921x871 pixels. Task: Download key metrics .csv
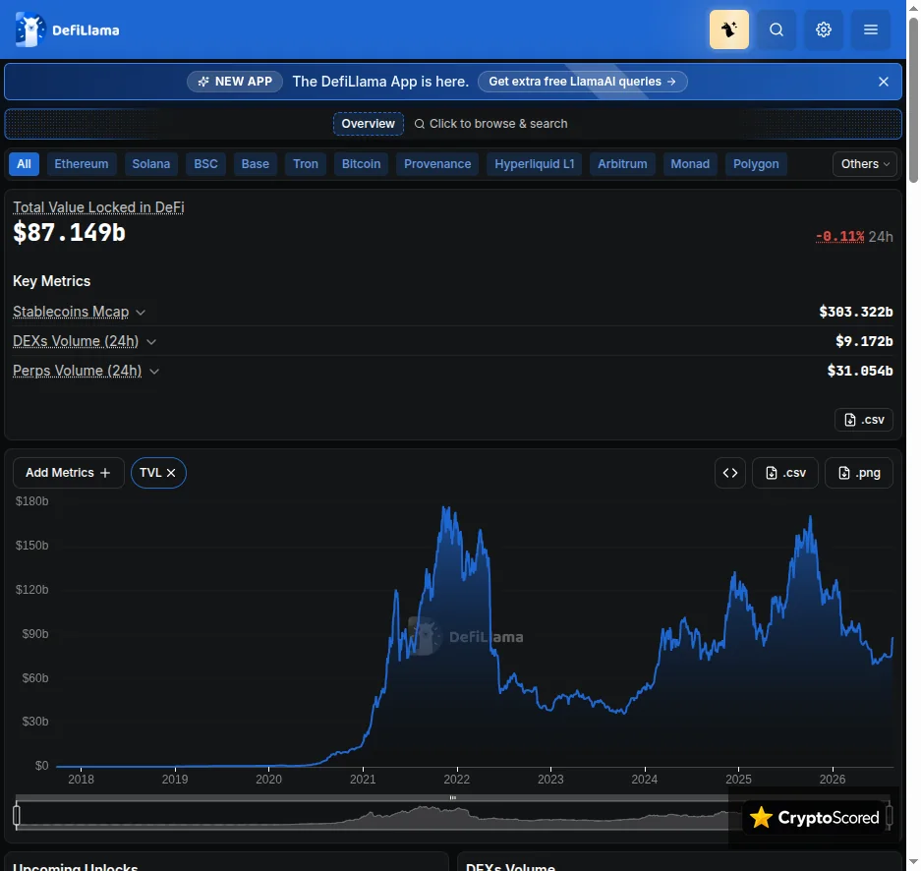point(864,420)
